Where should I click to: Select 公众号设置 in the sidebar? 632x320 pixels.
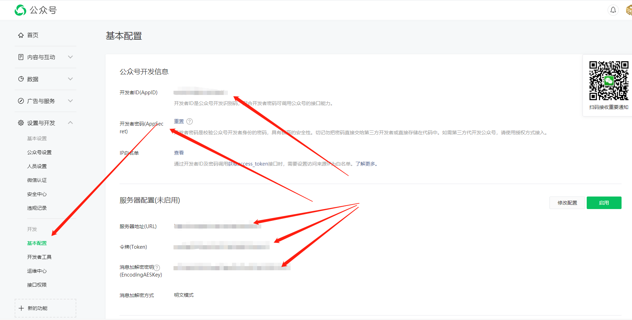39,152
